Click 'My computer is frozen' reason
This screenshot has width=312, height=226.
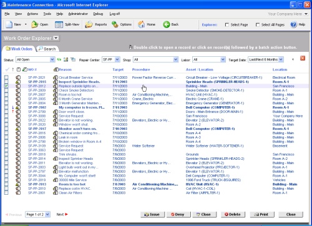pos(82,107)
